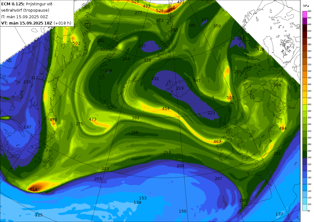Select the 219 value over Iceland
The width and height of the screenshot is (314, 222).
[180, 88]
